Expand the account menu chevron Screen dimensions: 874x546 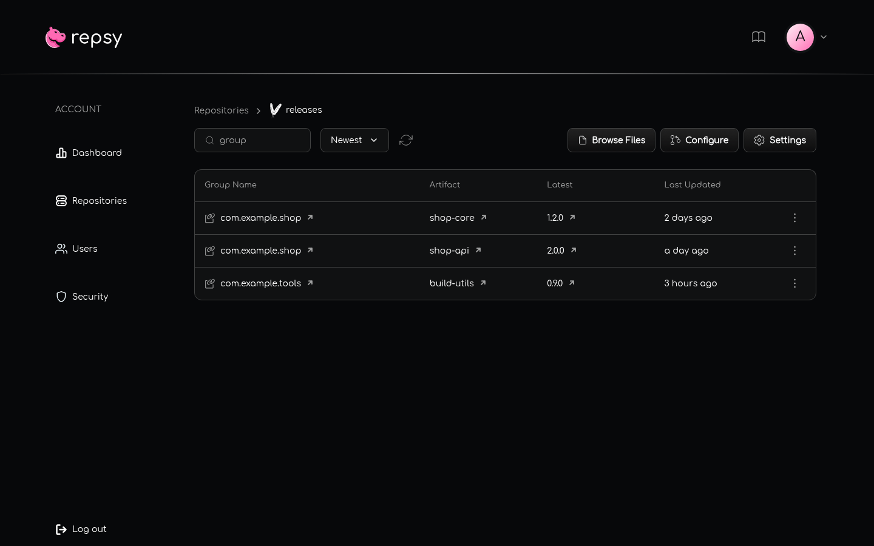coord(824,37)
